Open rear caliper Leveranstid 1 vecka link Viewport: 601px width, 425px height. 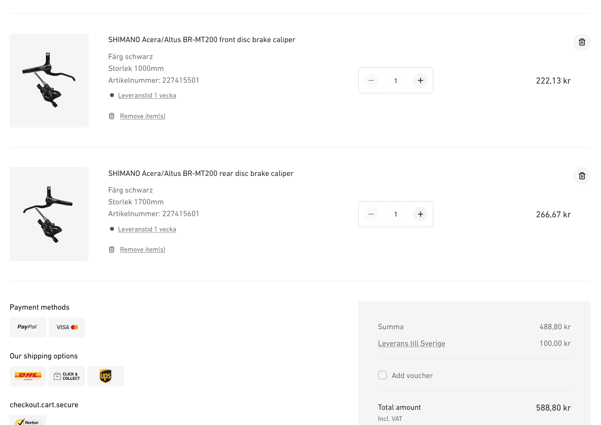tap(147, 229)
